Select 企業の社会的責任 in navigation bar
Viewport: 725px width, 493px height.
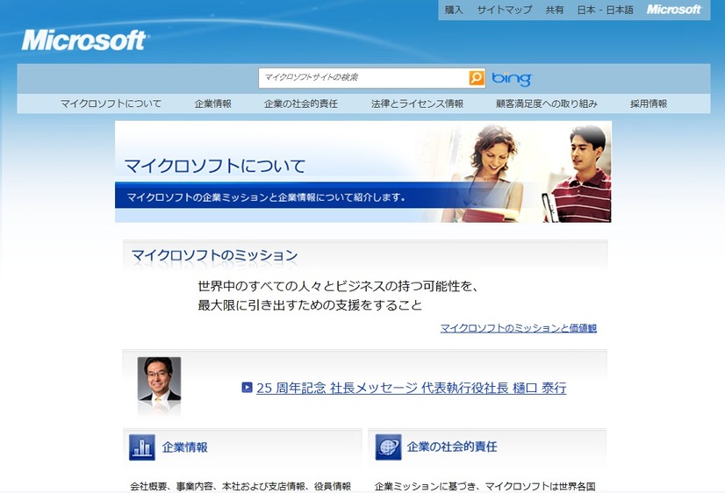pyautogui.click(x=301, y=104)
